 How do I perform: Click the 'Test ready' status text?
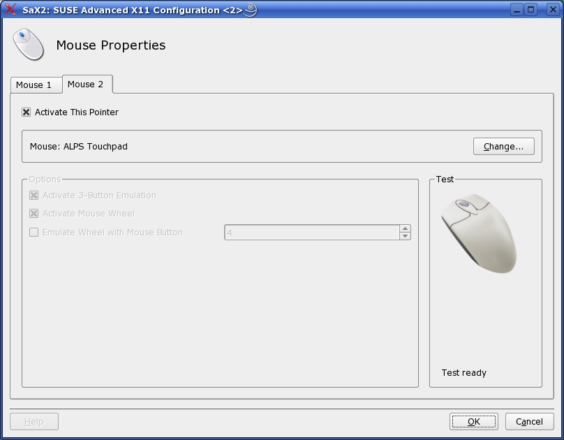tap(464, 373)
